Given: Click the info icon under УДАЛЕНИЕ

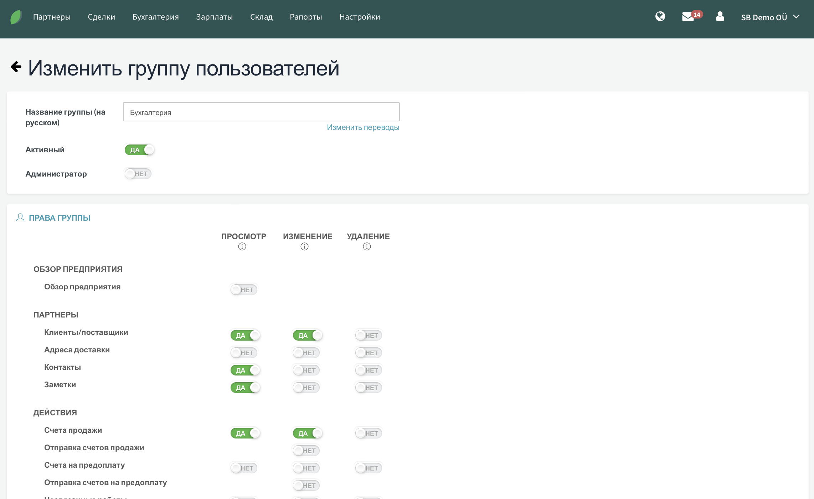Looking at the screenshot, I should tap(367, 247).
